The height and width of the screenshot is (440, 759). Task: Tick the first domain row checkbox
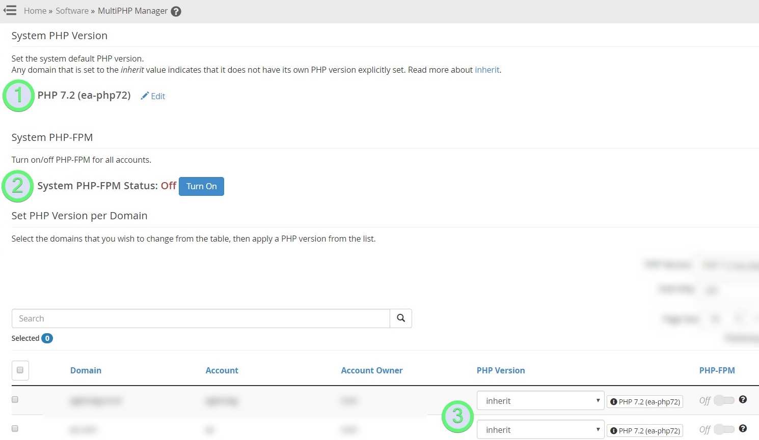coord(15,400)
